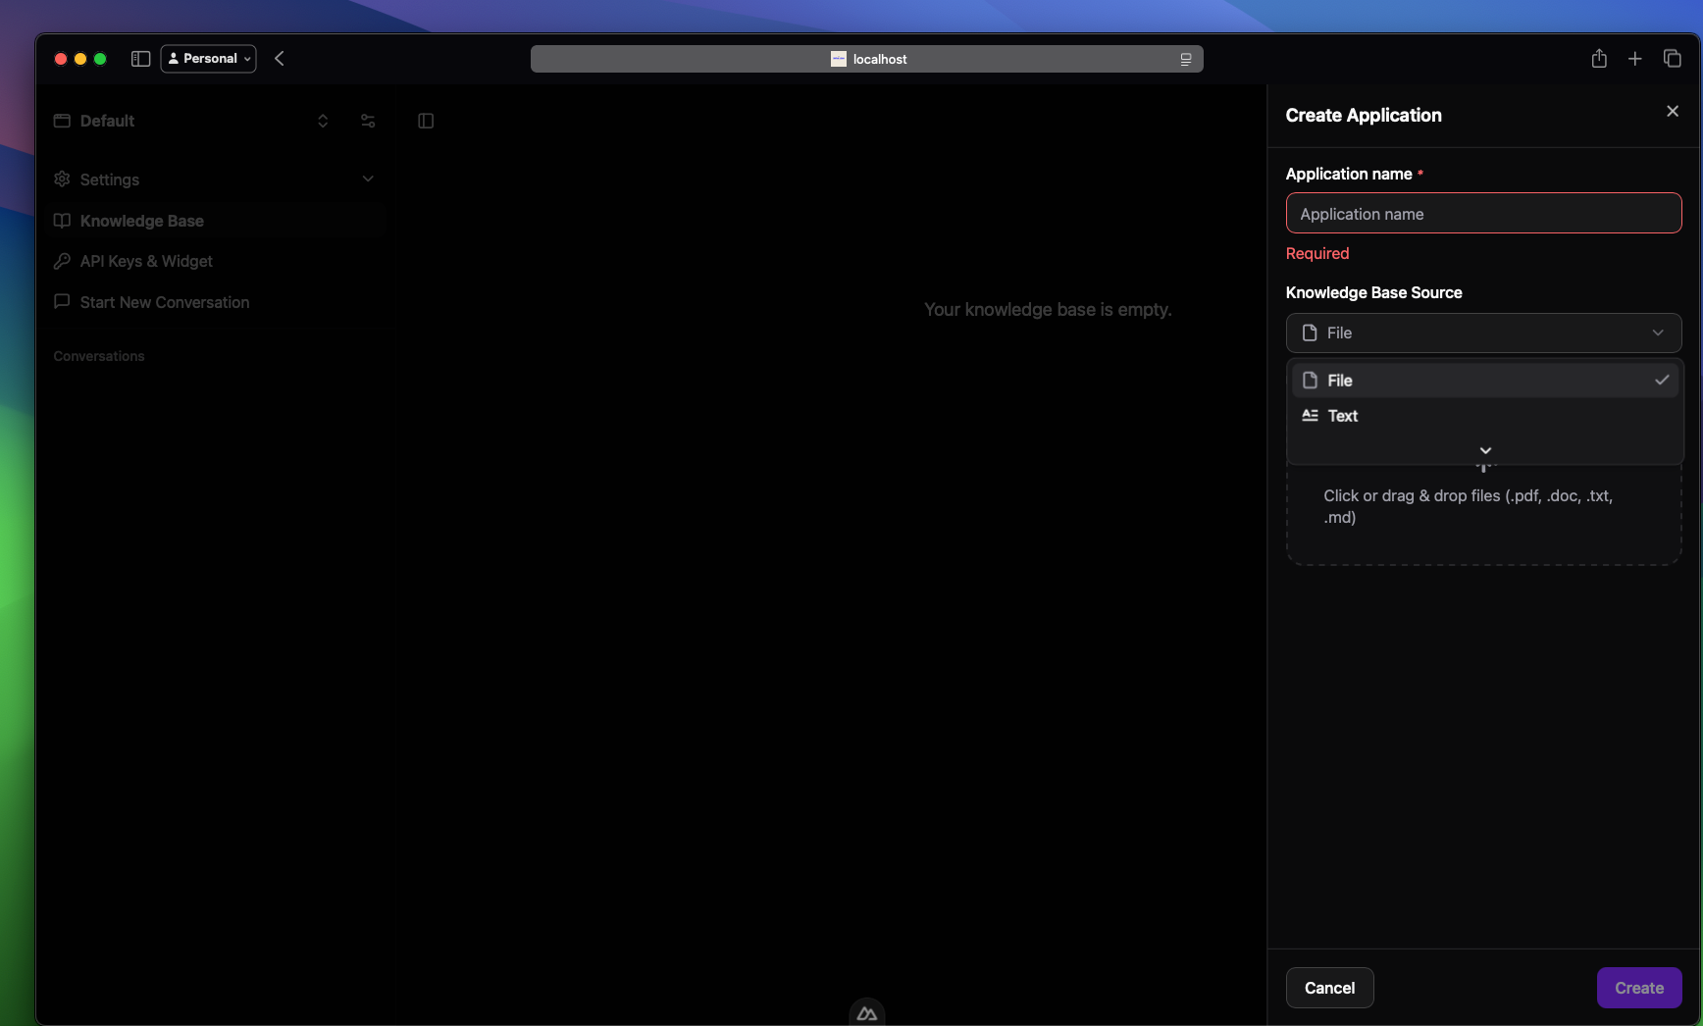Open the Personal profile menu
1703x1026 pixels.
coord(208,58)
